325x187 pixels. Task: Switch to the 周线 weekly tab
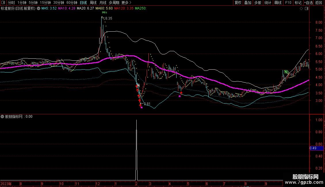tap(93, 3)
